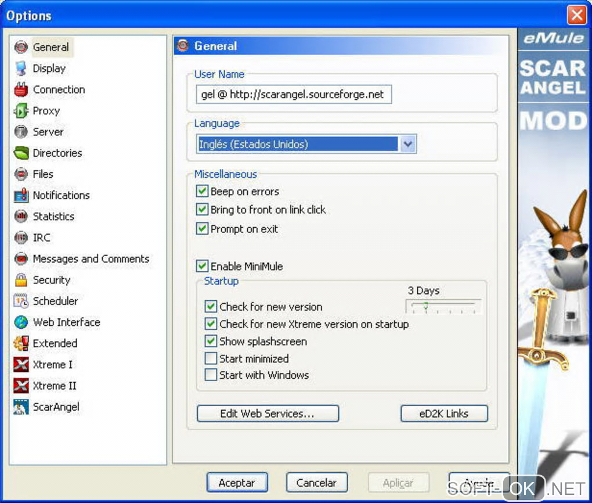Select the Statistics page label

53,217
